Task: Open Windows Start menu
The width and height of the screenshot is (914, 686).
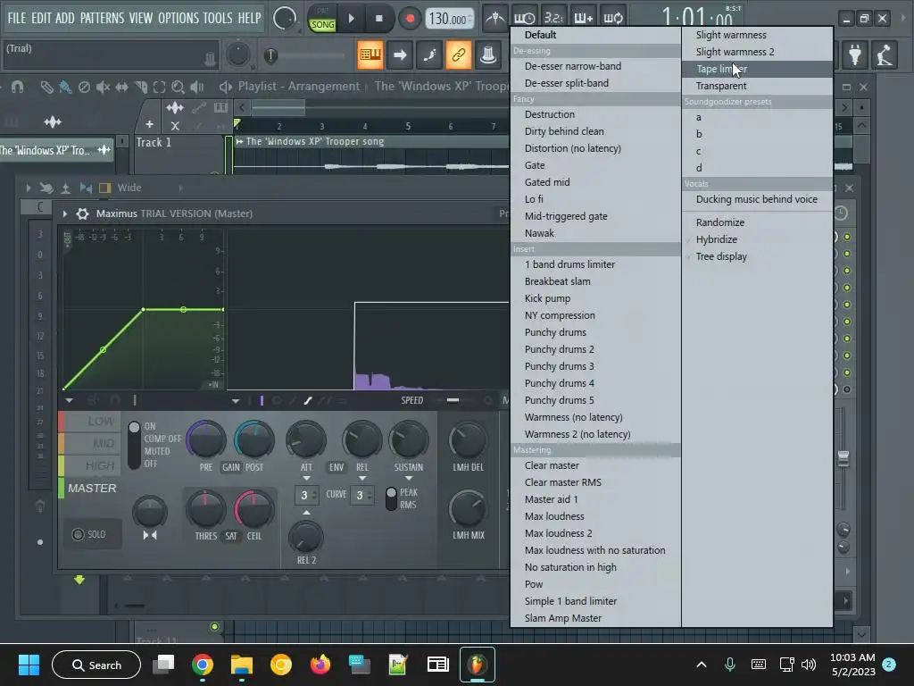Action: click(x=29, y=665)
